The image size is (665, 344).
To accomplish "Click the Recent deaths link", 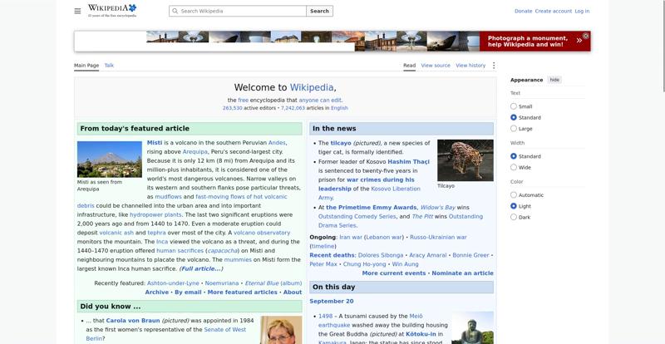I will 332,255.
